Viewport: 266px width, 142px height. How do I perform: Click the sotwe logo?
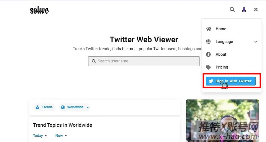click(39, 10)
